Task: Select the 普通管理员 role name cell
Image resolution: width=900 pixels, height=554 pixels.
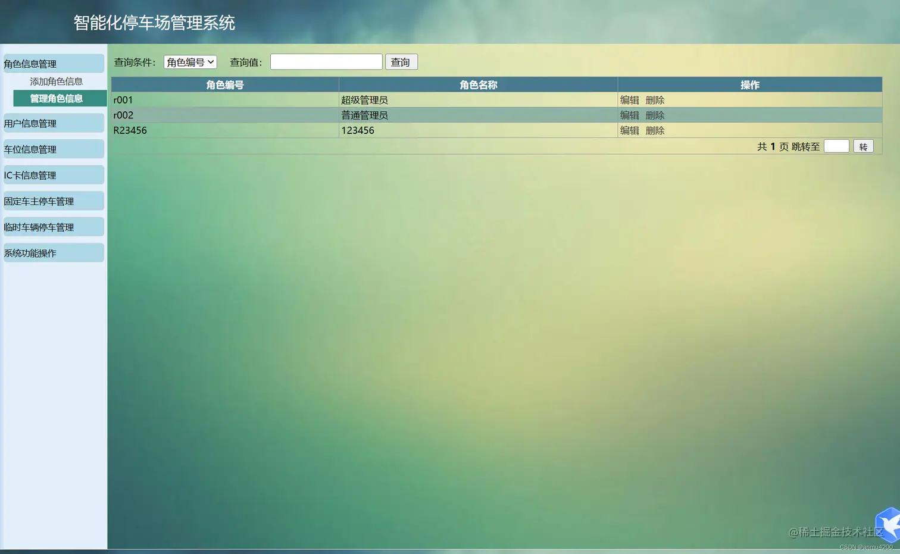Action: 479,115
